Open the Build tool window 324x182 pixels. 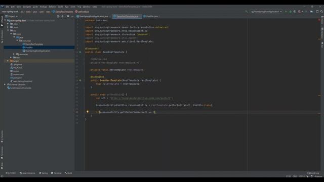(68, 173)
